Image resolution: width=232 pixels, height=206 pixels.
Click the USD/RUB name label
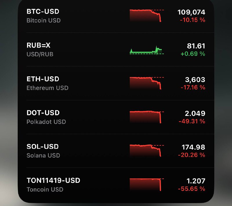pyautogui.click(x=40, y=54)
